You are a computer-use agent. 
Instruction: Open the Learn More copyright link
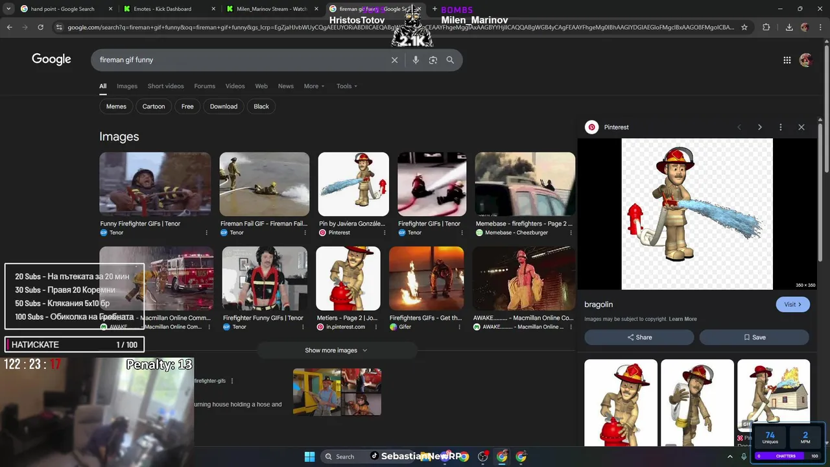[x=683, y=319]
